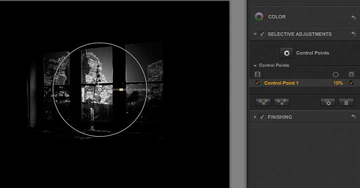The width and height of the screenshot is (360, 188).
Task: Group the selected control points
Action: (263, 102)
